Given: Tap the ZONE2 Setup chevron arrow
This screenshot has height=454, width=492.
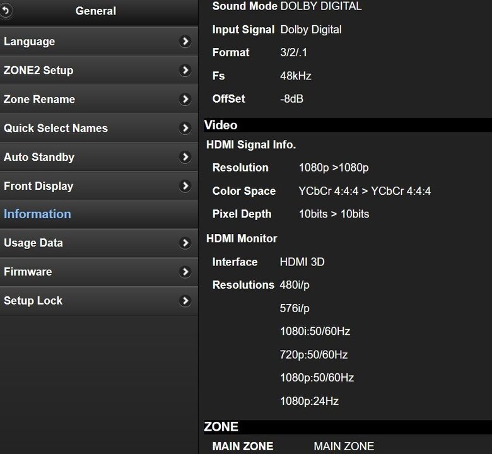Looking at the screenshot, I should [x=185, y=70].
